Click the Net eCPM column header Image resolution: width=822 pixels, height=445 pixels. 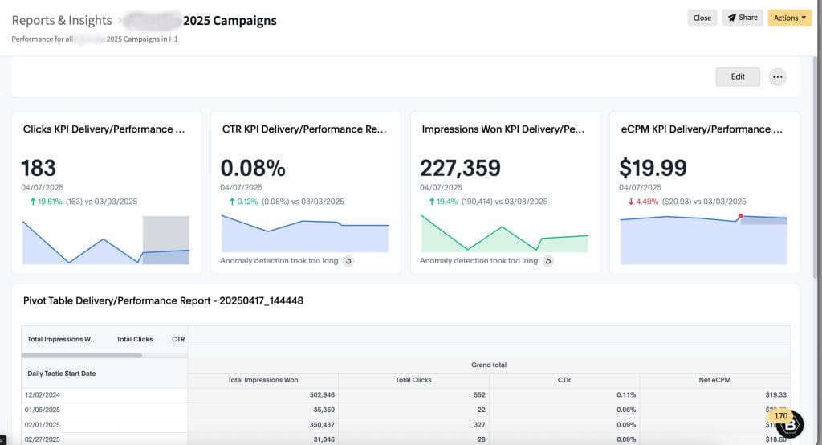(x=714, y=379)
